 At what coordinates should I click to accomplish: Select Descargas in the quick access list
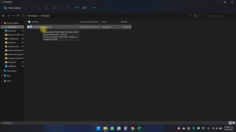pyautogui.click(x=12, y=27)
